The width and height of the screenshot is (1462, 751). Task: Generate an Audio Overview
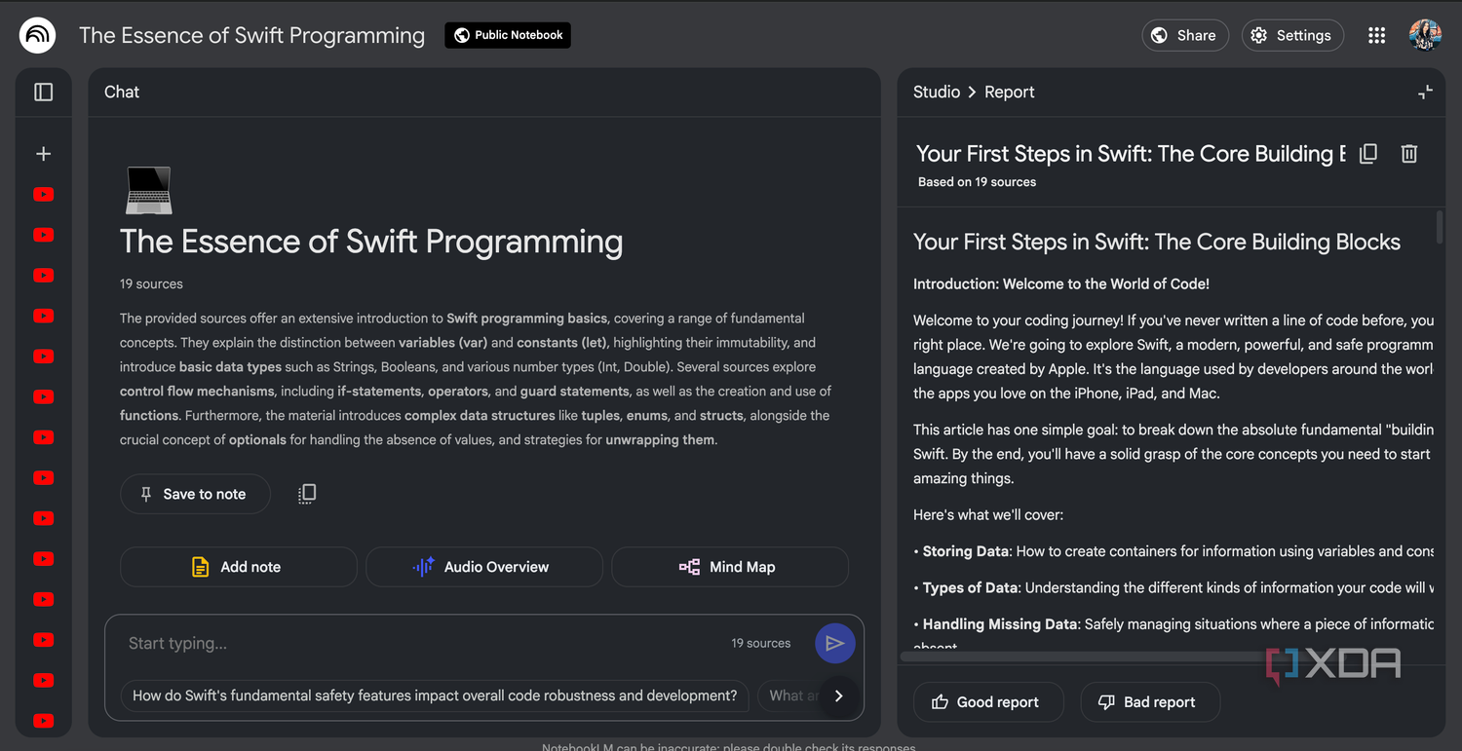483,567
